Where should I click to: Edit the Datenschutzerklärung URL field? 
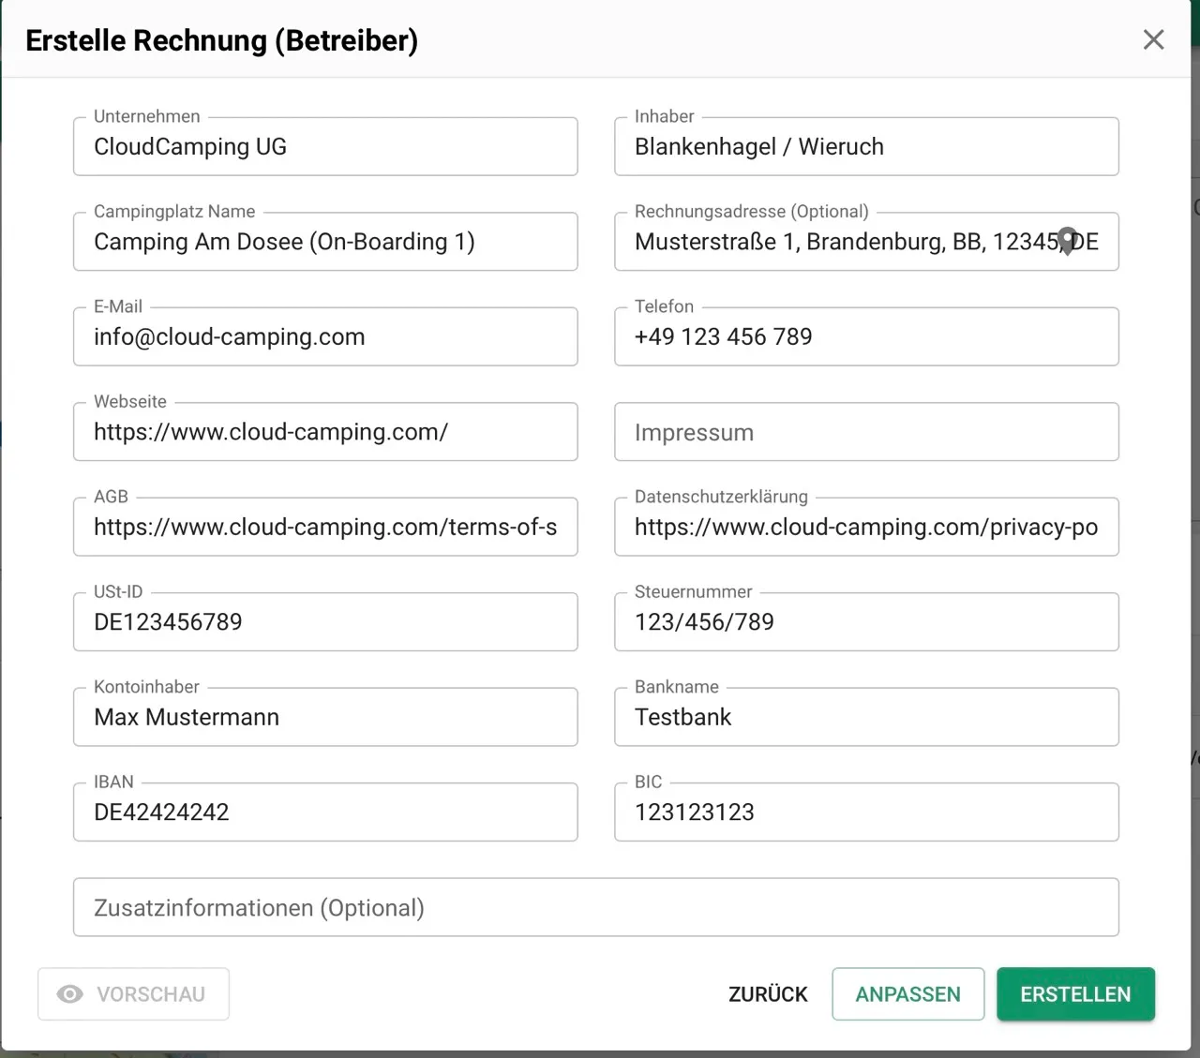866,527
